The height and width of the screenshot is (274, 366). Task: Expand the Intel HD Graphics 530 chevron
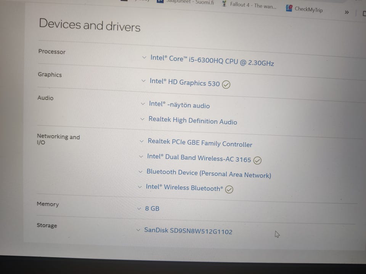[x=144, y=81]
